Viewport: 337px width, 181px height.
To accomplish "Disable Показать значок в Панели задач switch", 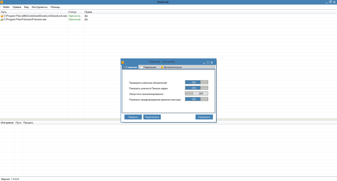I will pyautogui.click(x=196, y=88).
